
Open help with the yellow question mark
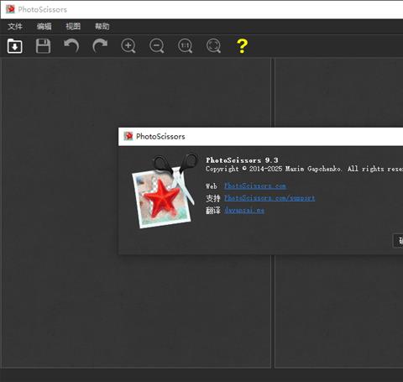242,46
